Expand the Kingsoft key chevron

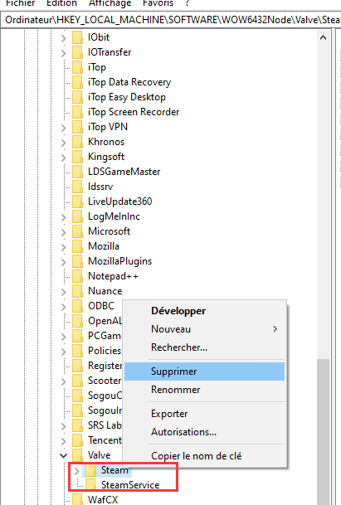[64, 158]
